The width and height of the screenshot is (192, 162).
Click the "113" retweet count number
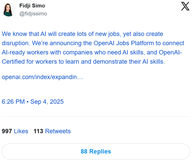tap(38, 131)
